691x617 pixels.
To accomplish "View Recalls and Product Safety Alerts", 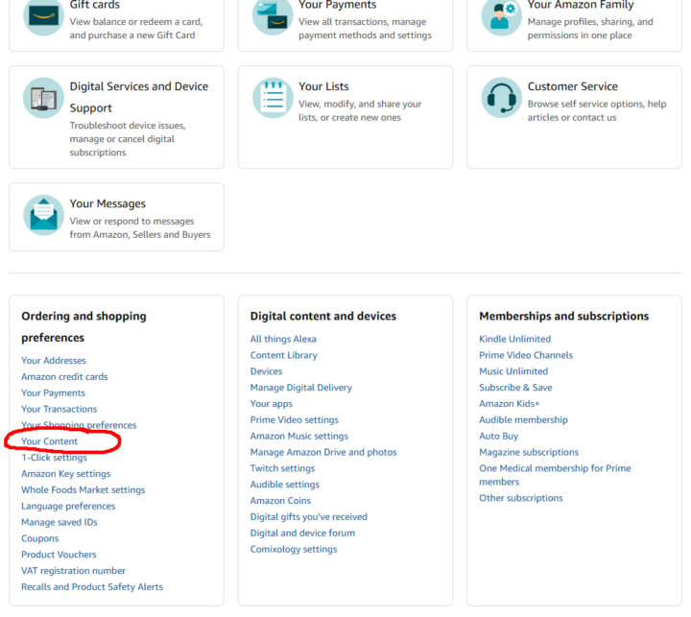I will pos(92,586).
